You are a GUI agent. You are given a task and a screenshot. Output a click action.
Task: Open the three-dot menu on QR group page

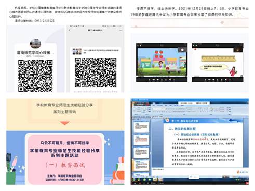click(120, 30)
